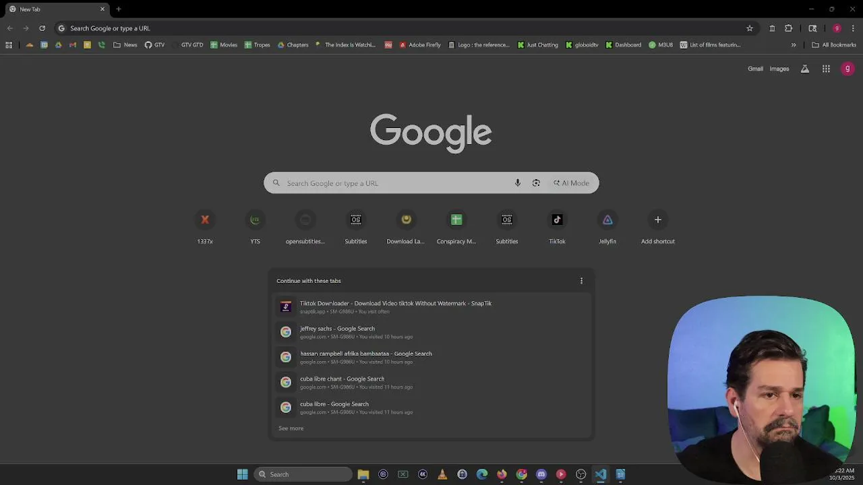863x485 pixels.
Task: Open the Movies spreadsheet bookmark
Action: click(x=224, y=45)
